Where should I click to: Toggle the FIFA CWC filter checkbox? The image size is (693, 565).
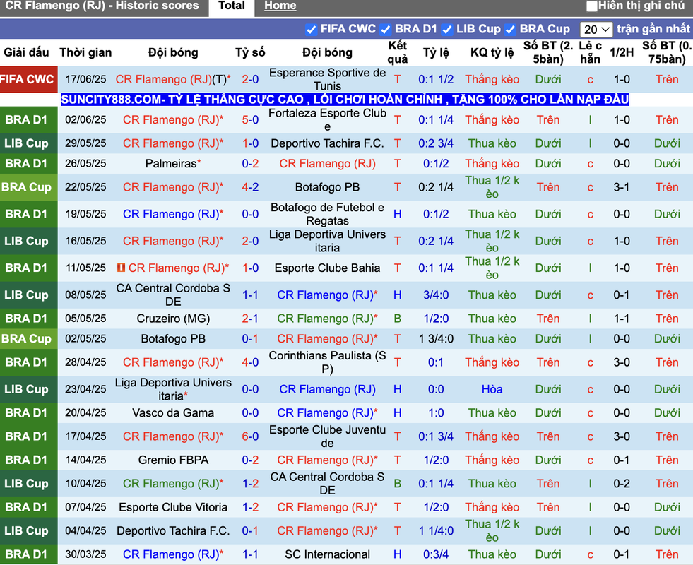click(x=311, y=30)
